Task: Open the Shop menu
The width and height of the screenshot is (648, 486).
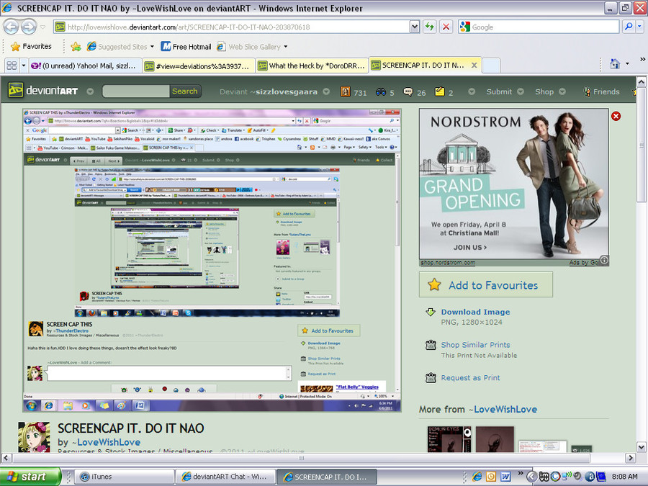Action: coord(544,91)
